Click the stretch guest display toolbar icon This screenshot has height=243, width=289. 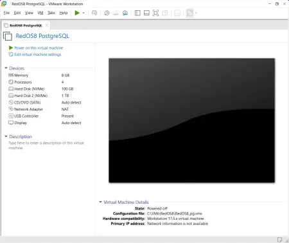[189, 13]
